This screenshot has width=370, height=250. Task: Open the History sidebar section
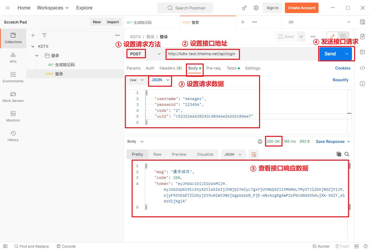click(13, 136)
